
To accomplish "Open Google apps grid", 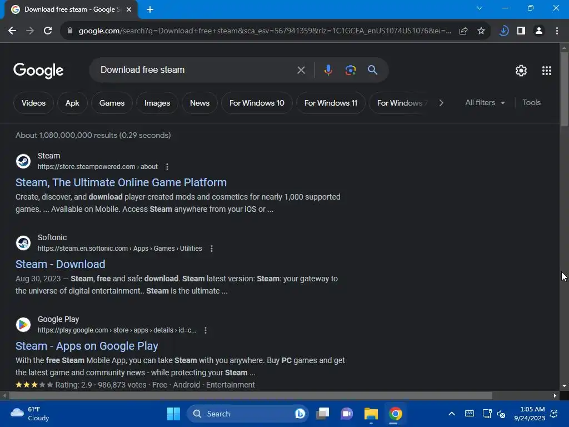I will [547, 71].
